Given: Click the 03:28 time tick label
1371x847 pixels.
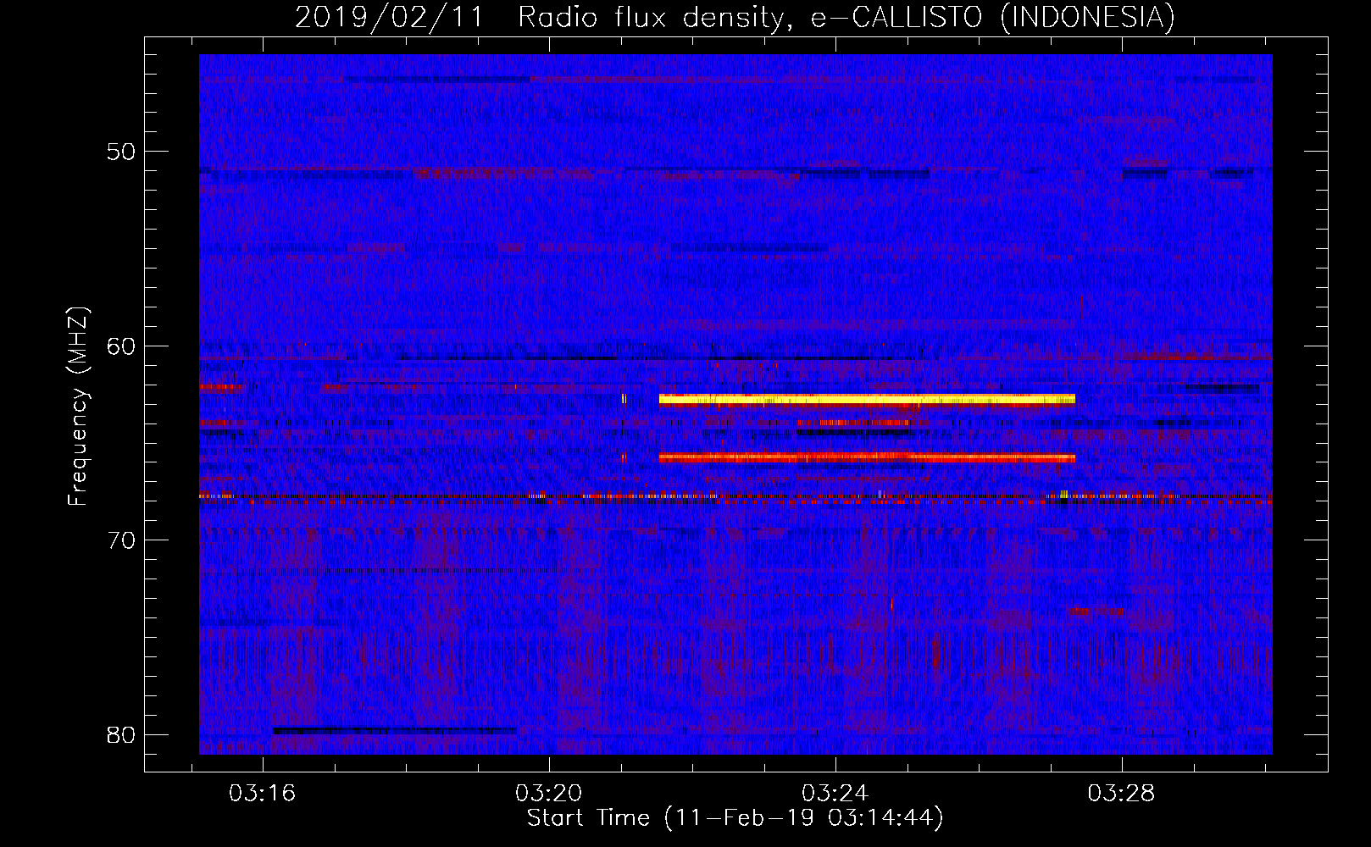Looking at the screenshot, I should 1122,794.
